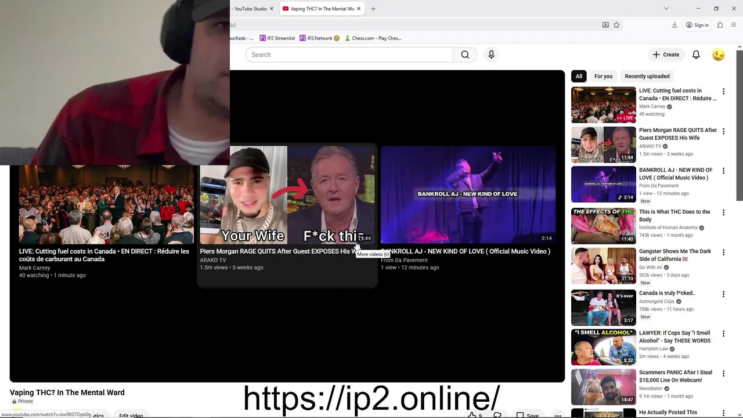This screenshot has height=418, width=743.
Task: Click the Edit video button
Action: pos(131,415)
